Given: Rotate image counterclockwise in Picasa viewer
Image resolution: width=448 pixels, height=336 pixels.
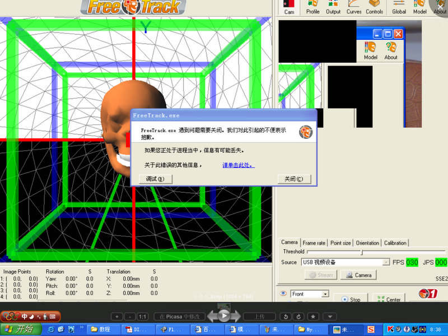Looking at the screenshot, I should click(286, 316).
